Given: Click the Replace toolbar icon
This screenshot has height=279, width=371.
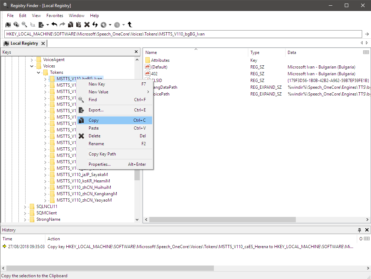Looking at the screenshot, I should (x=32, y=24).
